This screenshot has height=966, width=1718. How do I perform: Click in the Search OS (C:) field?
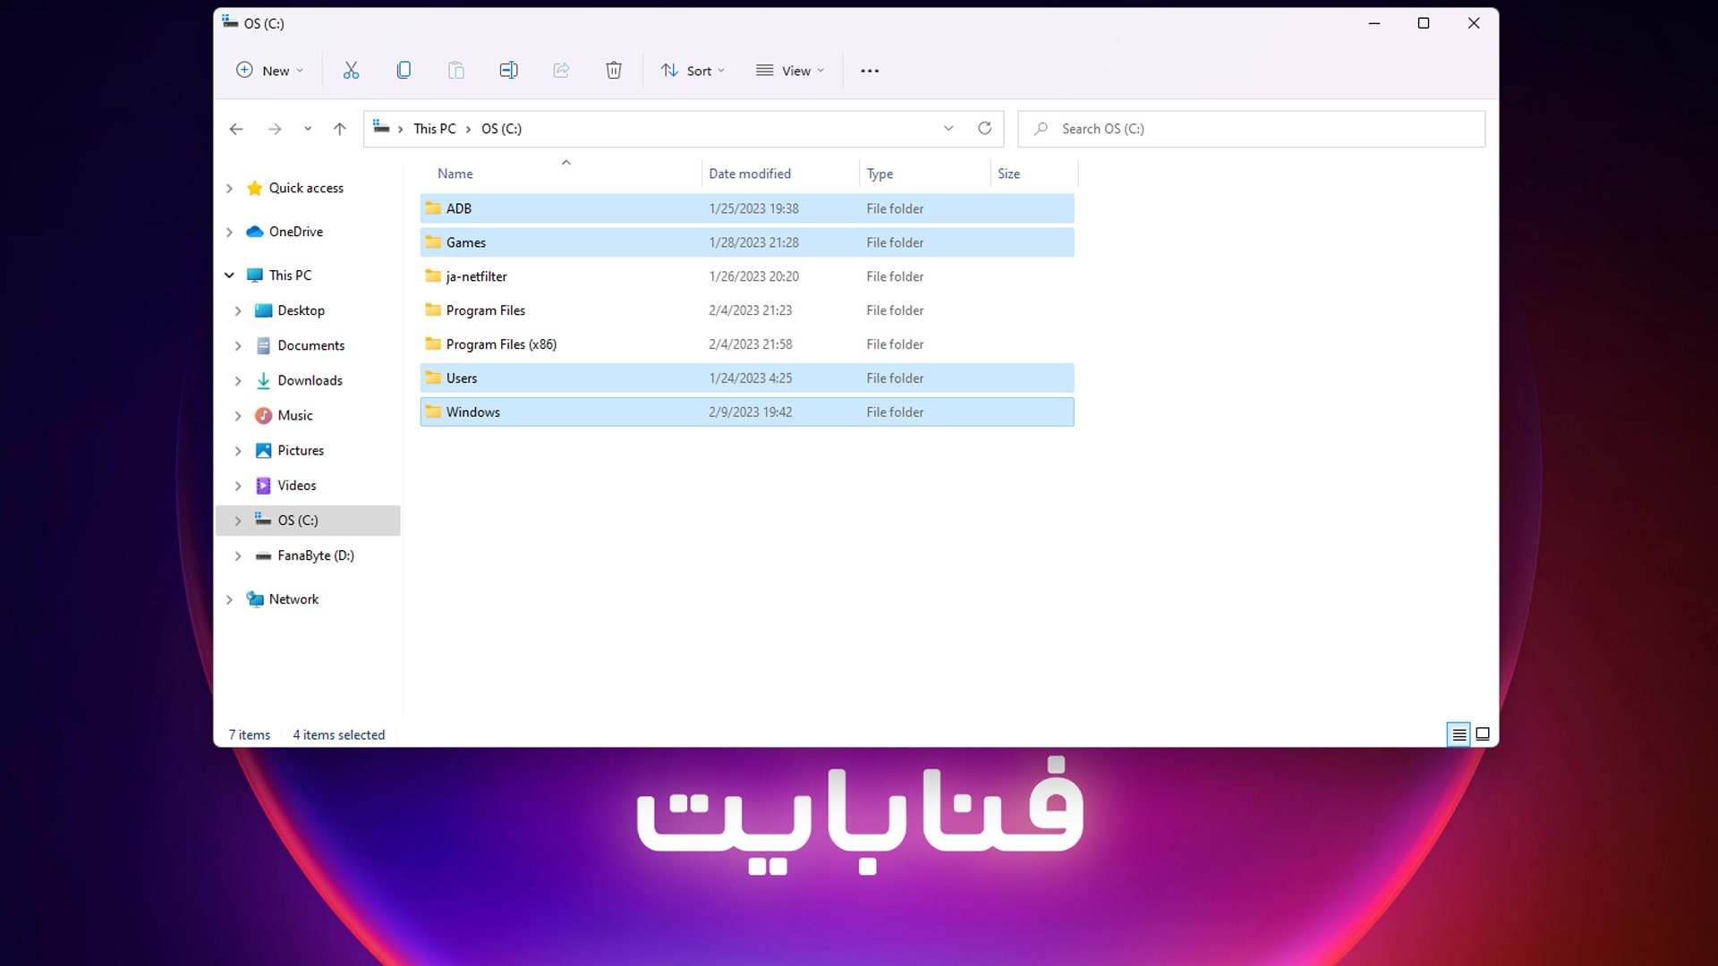[1251, 129]
